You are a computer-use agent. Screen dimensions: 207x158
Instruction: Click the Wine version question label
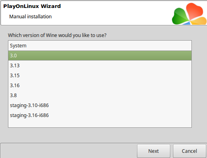pos(57,35)
